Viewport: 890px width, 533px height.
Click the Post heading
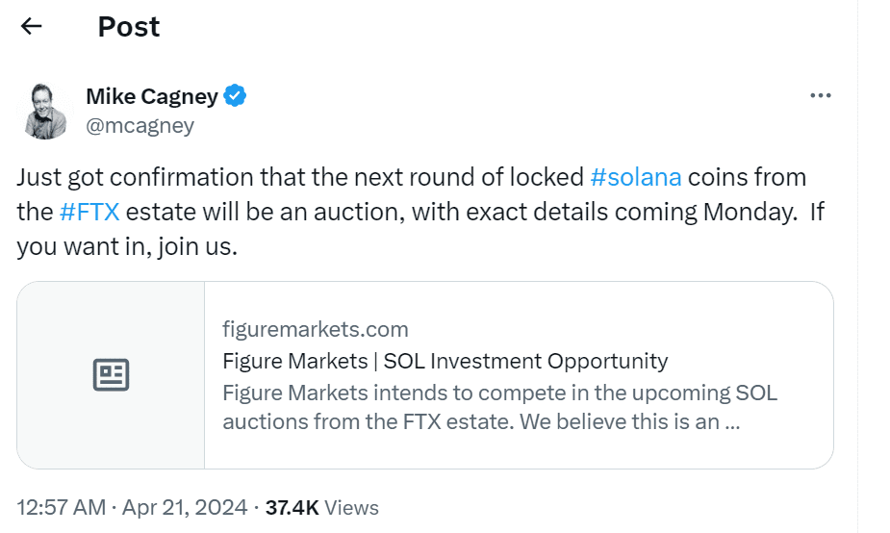(129, 26)
